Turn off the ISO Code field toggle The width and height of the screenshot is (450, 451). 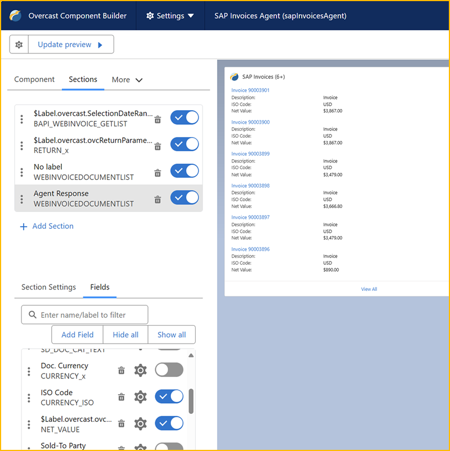(x=169, y=396)
